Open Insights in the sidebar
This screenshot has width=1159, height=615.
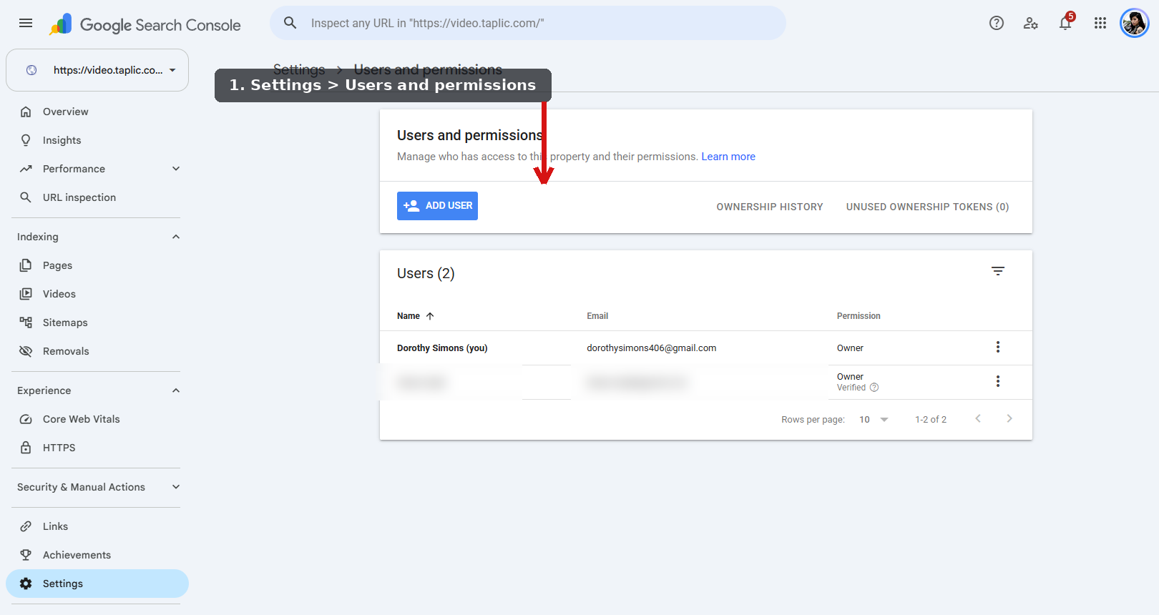click(x=97, y=140)
